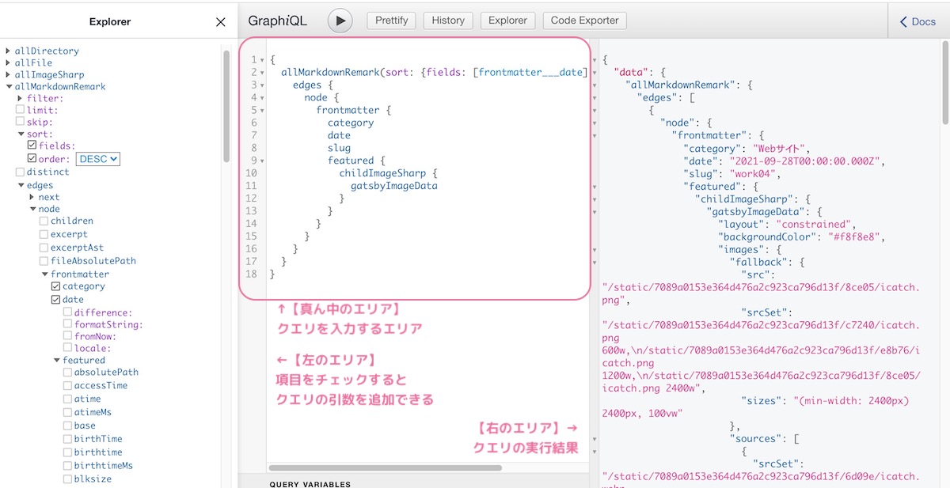Screen dimensions: 950x488
Task: Run the query with the play button
Action: (x=340, y=21)
